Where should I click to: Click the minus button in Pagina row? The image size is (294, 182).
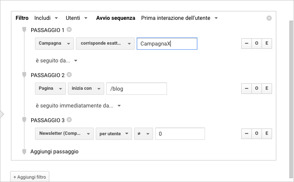click(x=246, y=89)
